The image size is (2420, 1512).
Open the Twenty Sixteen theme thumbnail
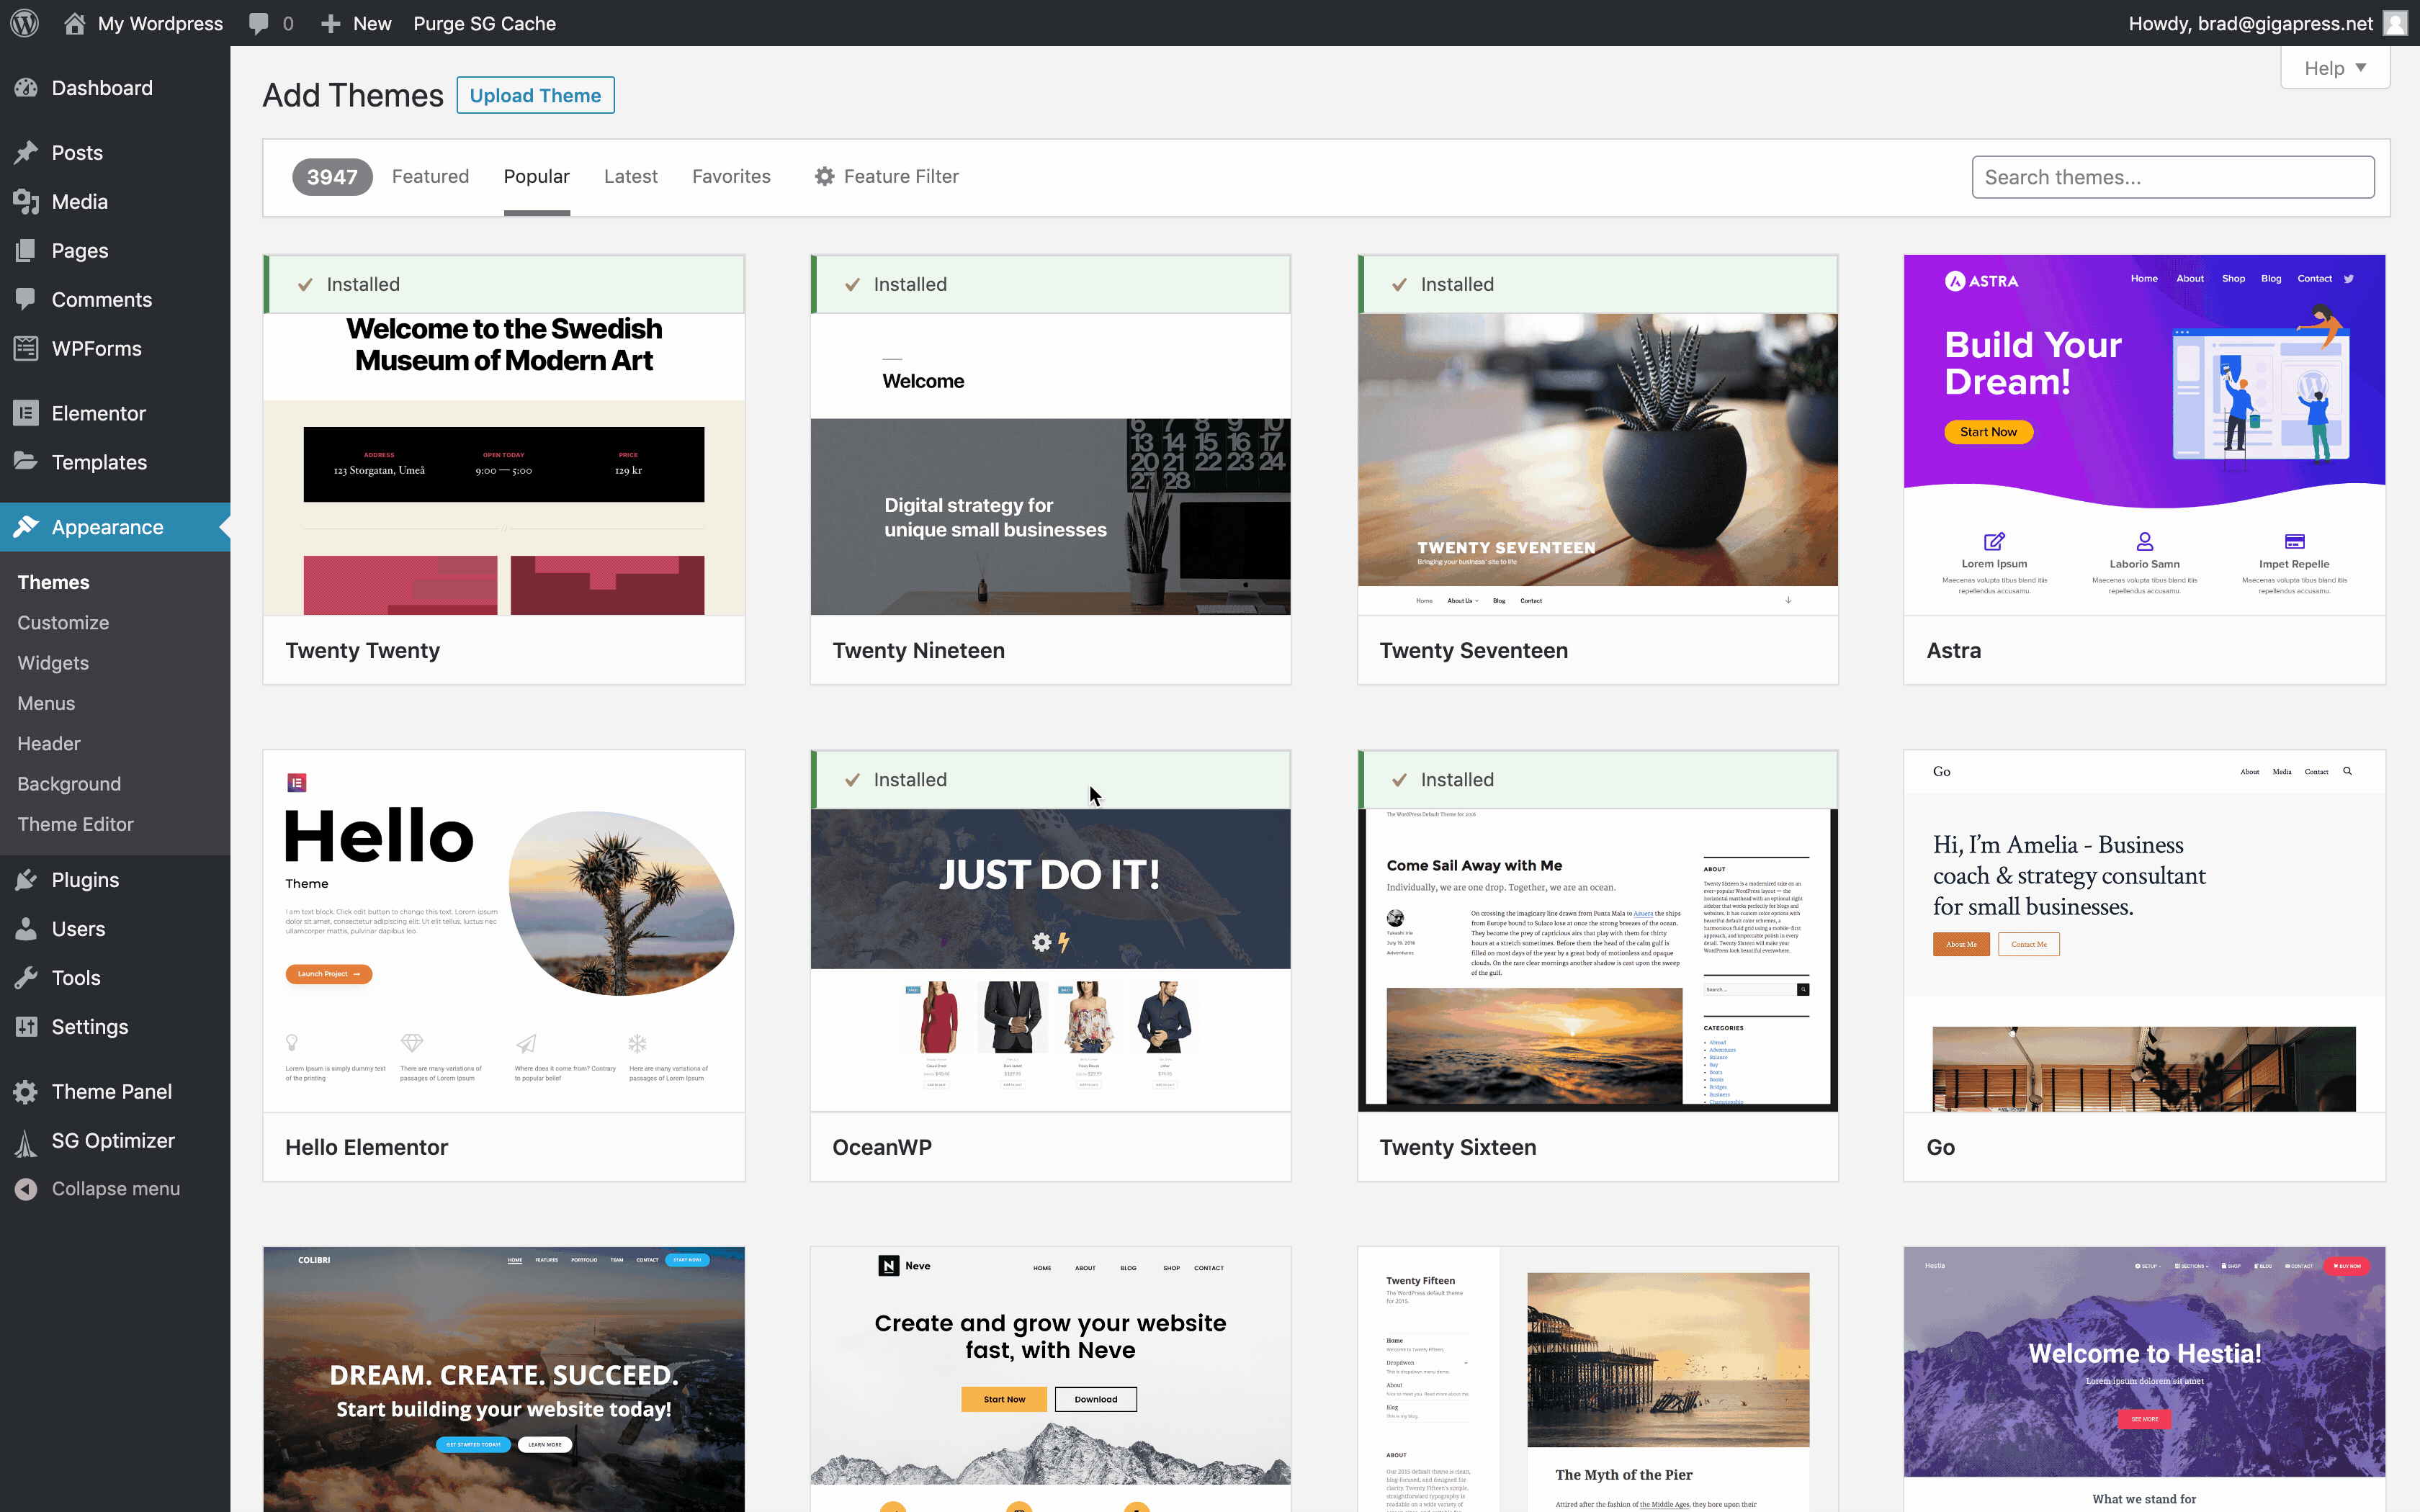tap(1597, 960)
